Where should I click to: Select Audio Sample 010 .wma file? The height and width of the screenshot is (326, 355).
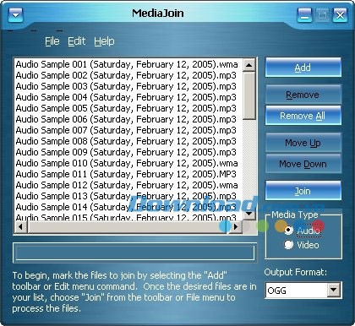127,163
